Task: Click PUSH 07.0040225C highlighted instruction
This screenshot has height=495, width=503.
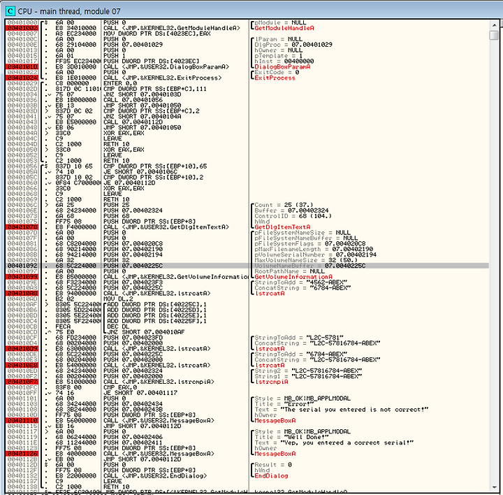Action: point(133,266)
